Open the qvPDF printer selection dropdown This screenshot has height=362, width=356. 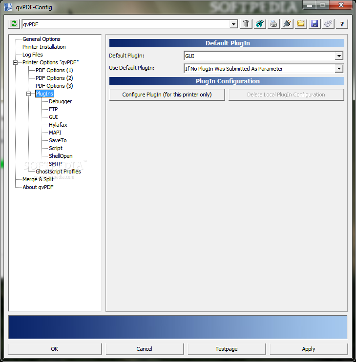pyautogui.click(x=233, y=24)
